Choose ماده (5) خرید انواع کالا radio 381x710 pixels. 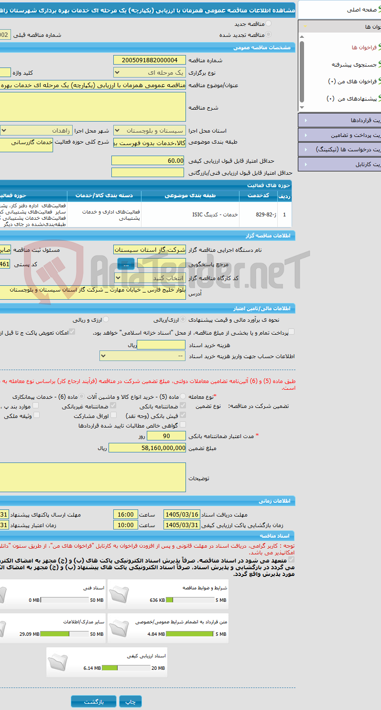tap(183, 397)
